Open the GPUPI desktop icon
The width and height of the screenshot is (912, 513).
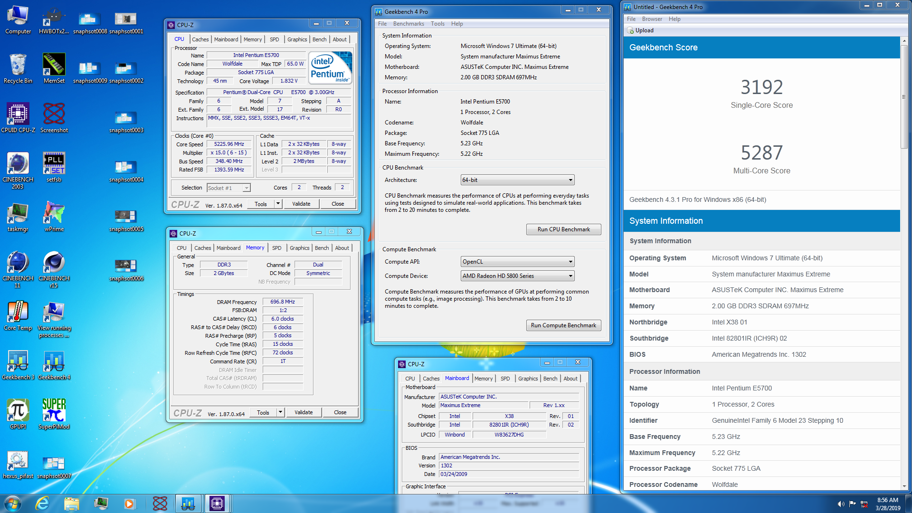click(18, 415)
